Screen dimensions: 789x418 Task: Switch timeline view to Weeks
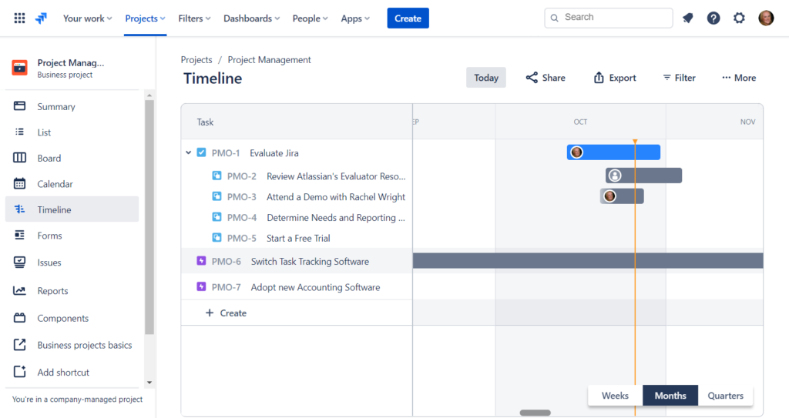[x=615, y=396]
